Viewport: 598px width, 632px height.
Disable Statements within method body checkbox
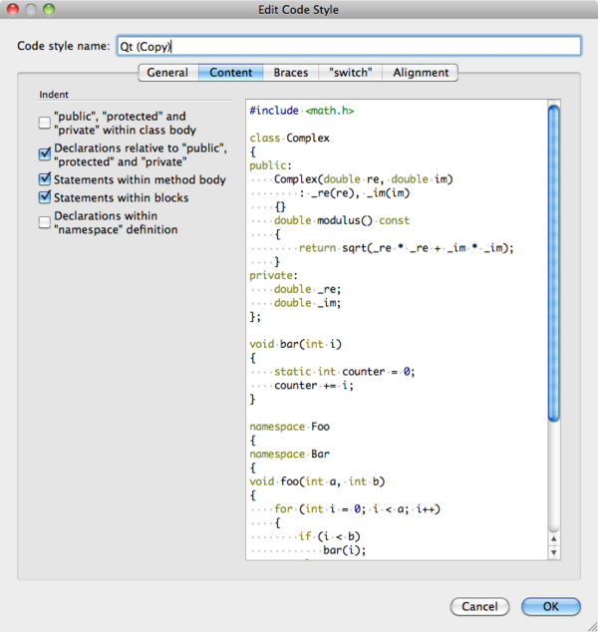[45, 180]
